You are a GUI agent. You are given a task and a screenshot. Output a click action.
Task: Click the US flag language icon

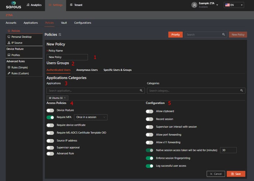[227, 5]
